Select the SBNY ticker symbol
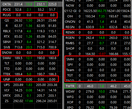This screenshot has height=109, width=132. point(7,42)
